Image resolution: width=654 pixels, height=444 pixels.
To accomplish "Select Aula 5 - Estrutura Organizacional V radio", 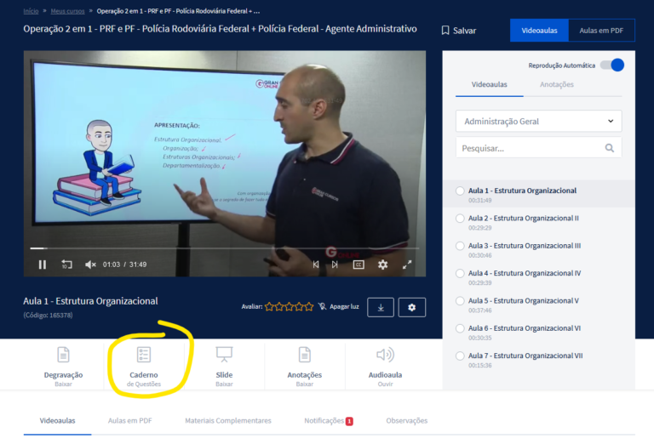I will pos(460,301).
